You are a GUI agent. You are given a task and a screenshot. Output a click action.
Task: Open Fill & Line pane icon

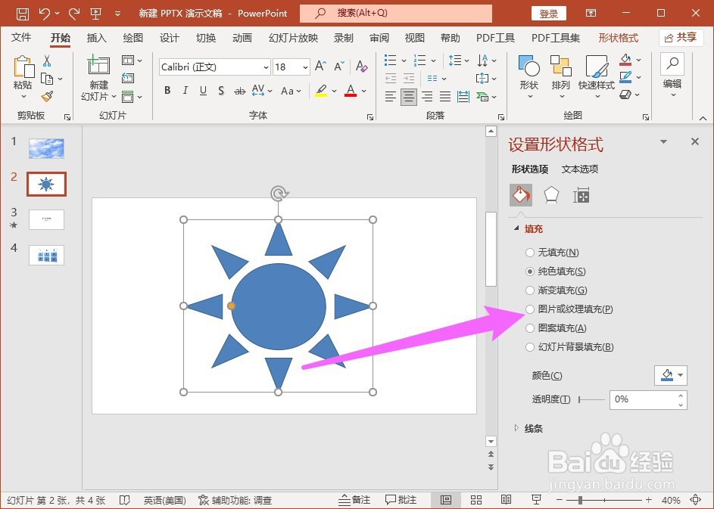click(x=521, y=196)
